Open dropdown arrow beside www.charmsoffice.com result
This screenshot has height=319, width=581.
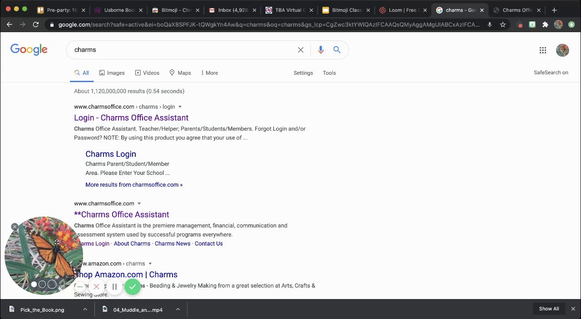click(x=139, y=203)
